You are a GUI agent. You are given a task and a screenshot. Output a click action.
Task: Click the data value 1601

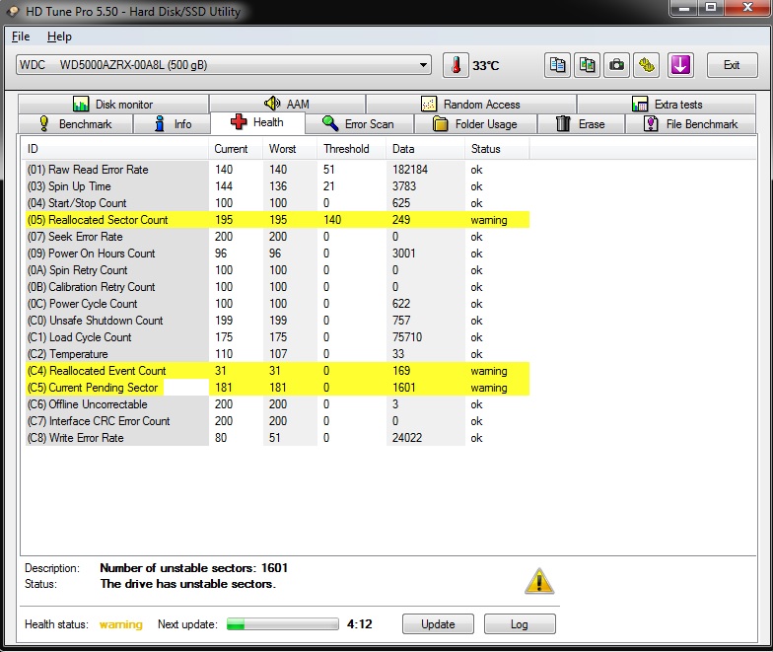click(x=404, y=388)
